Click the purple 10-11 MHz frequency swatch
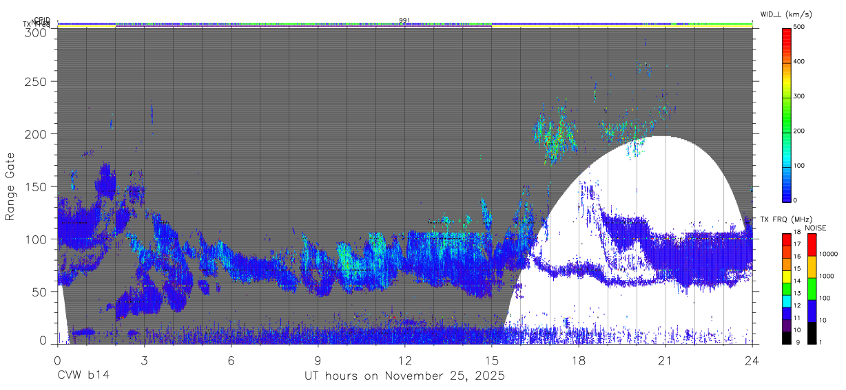The image size is (846, 390). (787, 325)
